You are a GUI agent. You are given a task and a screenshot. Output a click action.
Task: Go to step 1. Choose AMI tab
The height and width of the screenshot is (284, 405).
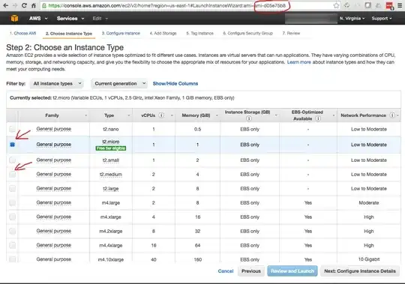click(x=22, y=33)
